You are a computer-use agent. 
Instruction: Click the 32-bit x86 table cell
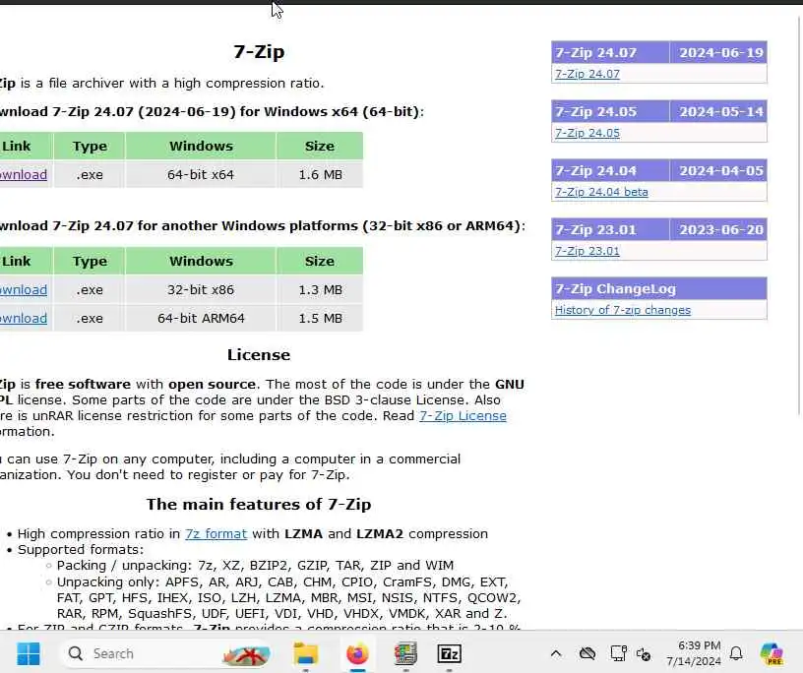201,290
